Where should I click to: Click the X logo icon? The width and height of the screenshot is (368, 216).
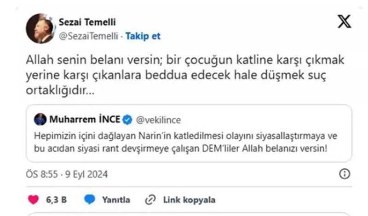coord(345,21)
